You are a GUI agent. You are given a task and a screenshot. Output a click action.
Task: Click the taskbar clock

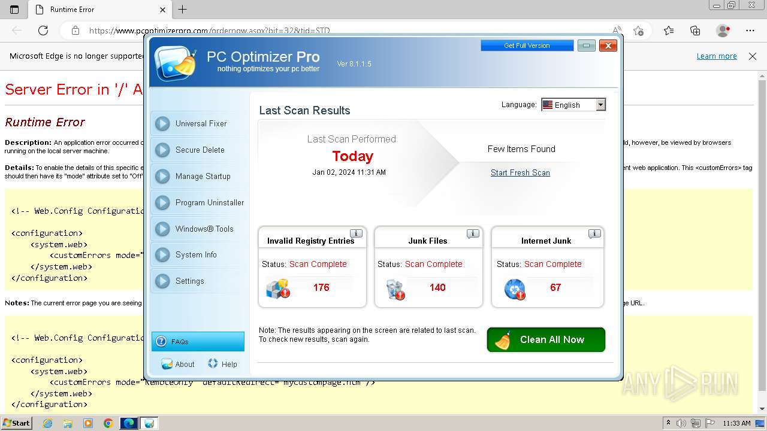pos(736,423)
